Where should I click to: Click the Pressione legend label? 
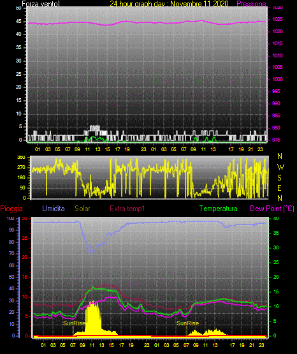[251, 3]
